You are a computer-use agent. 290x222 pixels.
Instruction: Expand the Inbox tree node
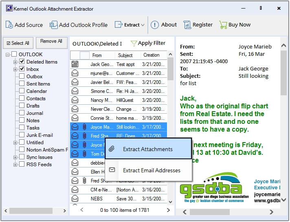point(15,69)
